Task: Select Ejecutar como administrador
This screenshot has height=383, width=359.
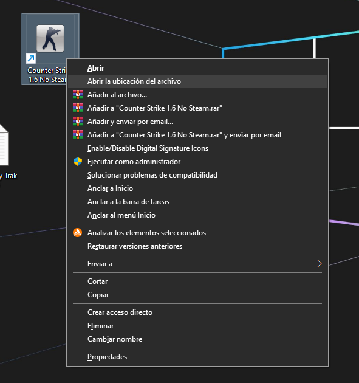Action: pos(197,162)
